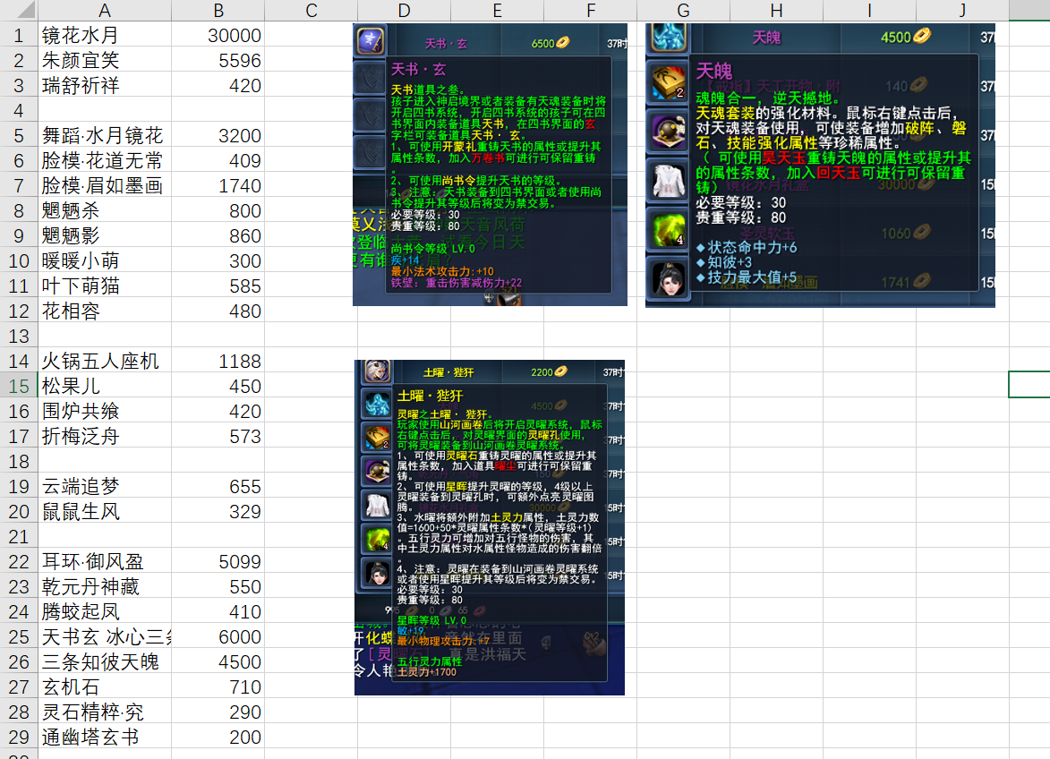The height and width of the screenshot is (759, 1050).
Task: Click the cell with value 5596
Action: [x=218, y=60]
